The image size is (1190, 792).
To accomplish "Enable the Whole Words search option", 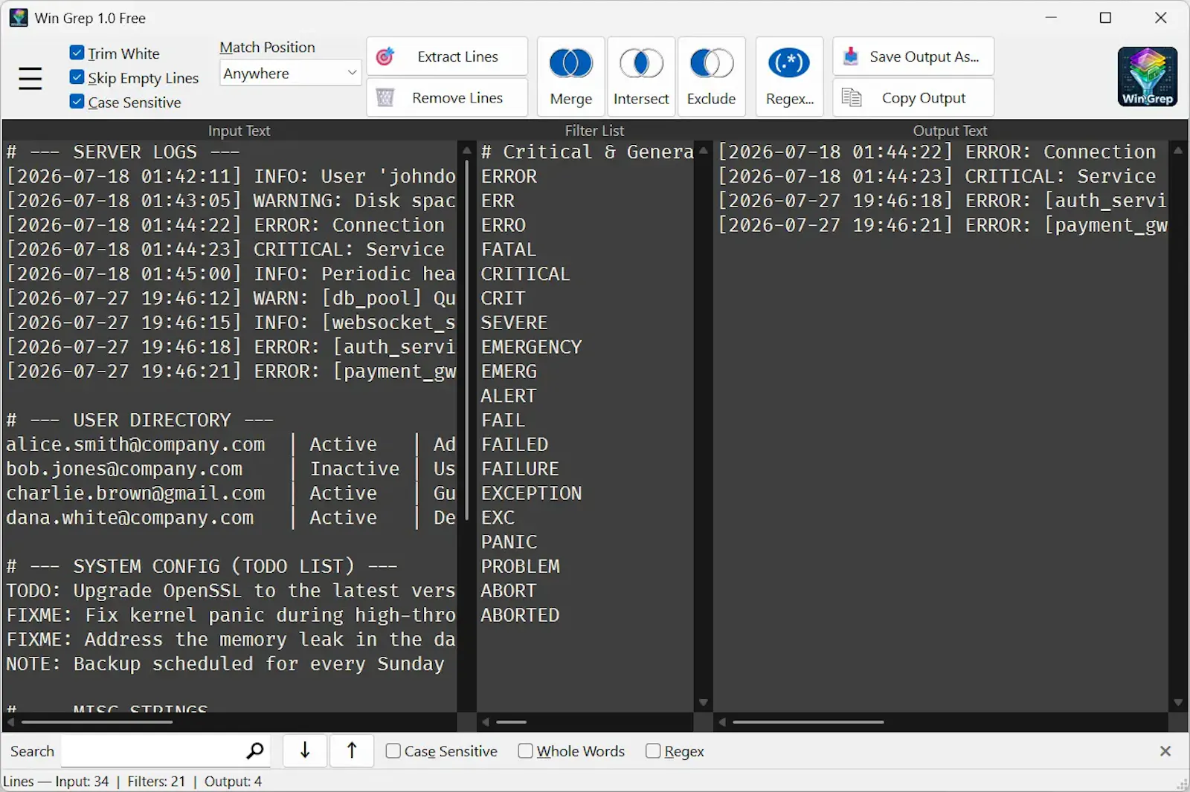I will [525, 751].
